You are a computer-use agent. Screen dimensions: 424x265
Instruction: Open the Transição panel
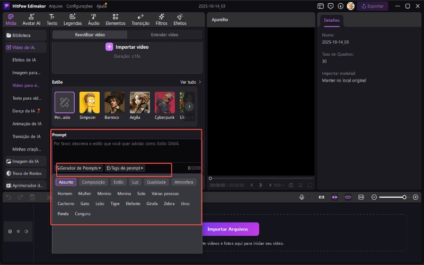(140, 20)
